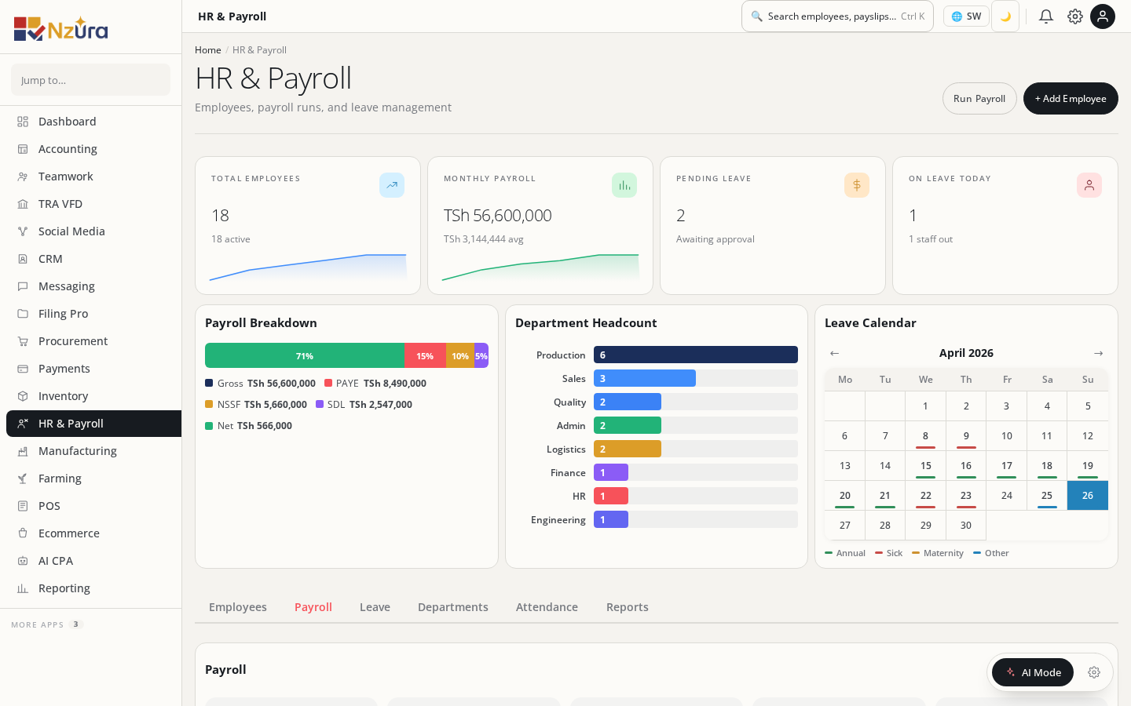
Task: Select April 25 in calendar
Action: (1047, 496)
